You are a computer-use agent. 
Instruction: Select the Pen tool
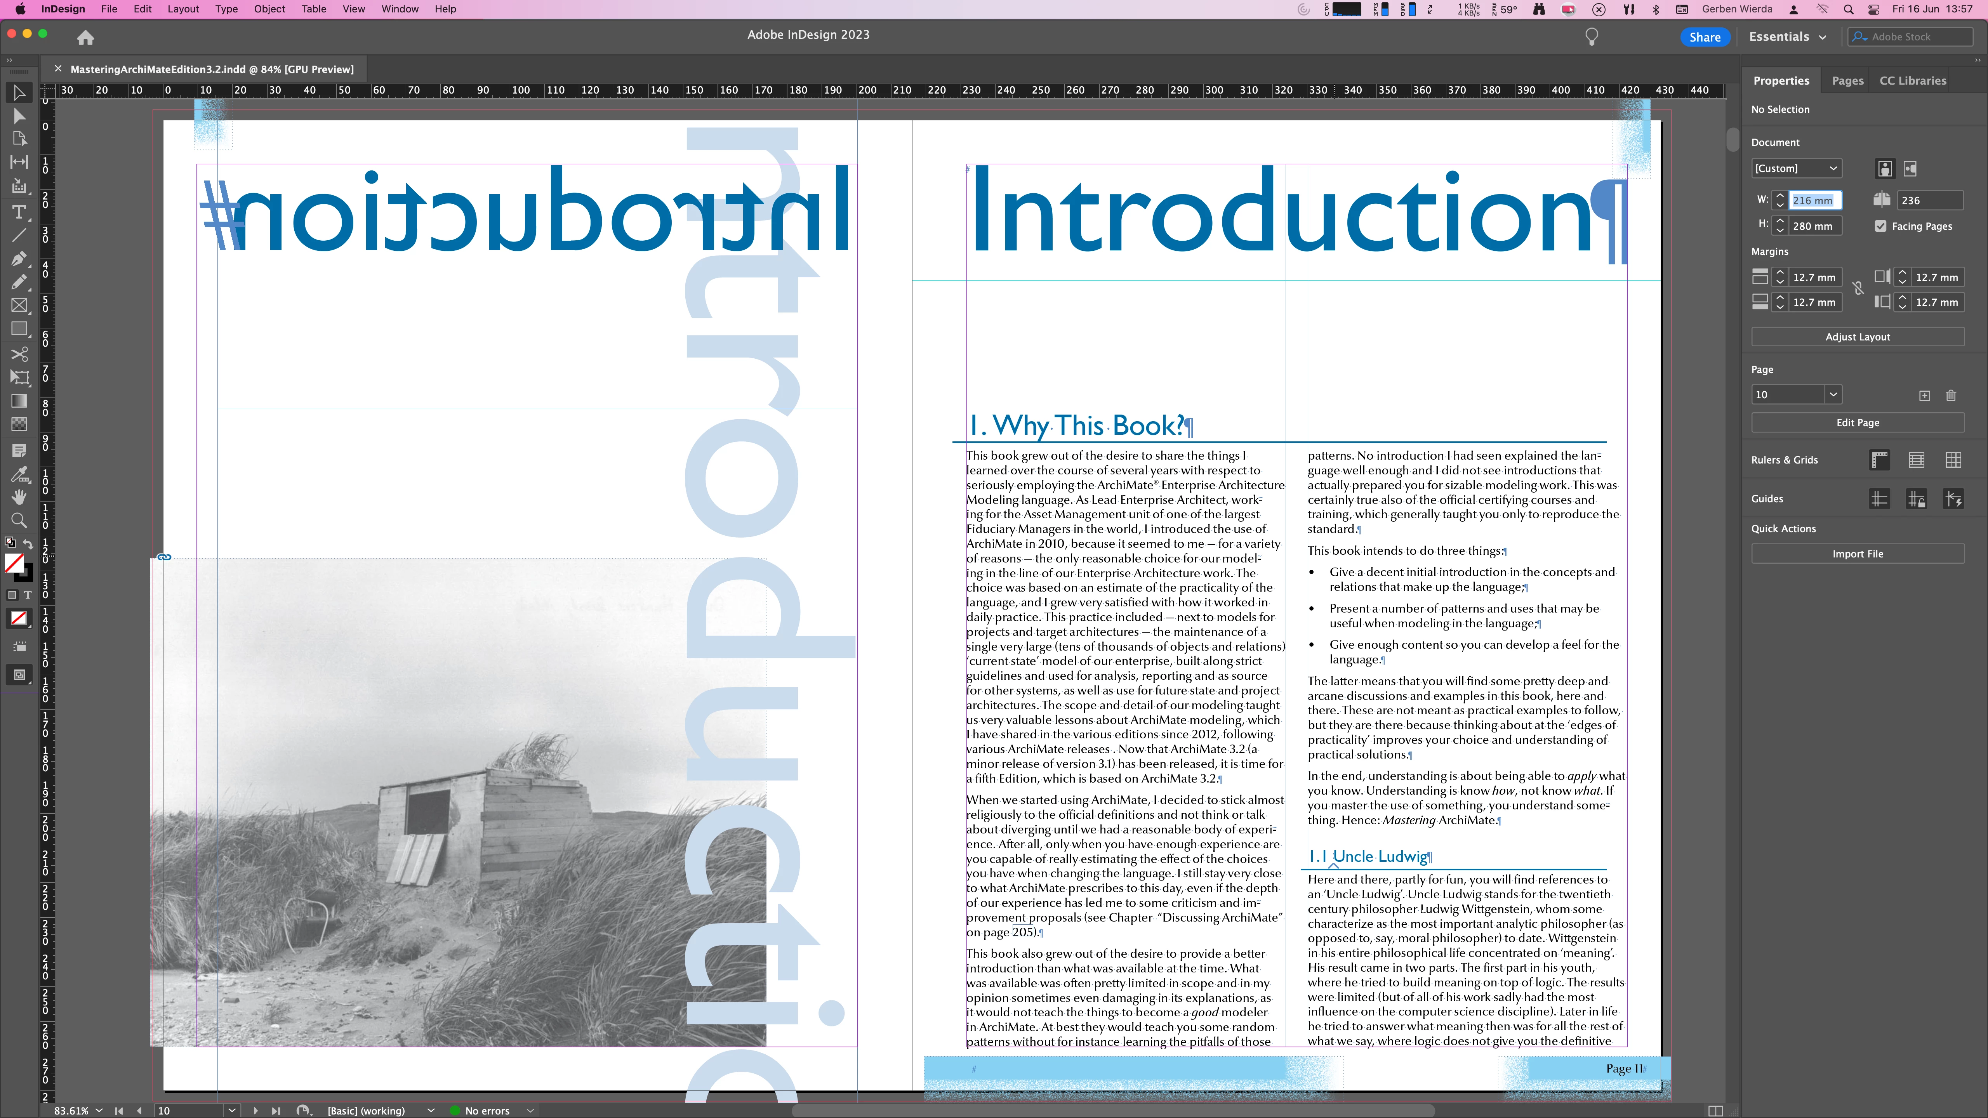click(19, 259)
